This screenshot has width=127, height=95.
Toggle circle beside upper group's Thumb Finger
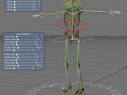point(4,47)
